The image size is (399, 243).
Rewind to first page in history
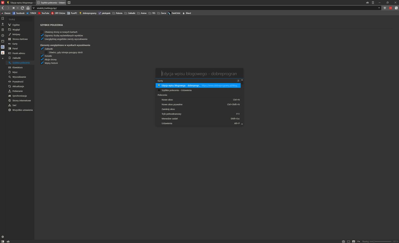[x=13, y=8]
